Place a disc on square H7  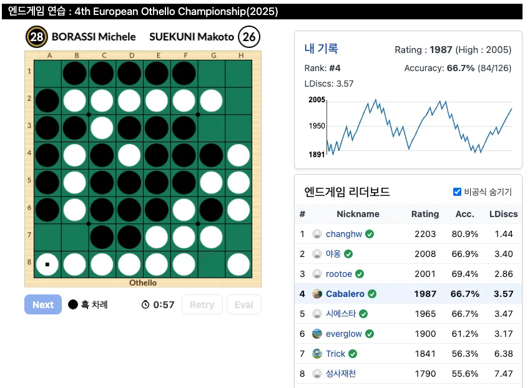[238, 237]
